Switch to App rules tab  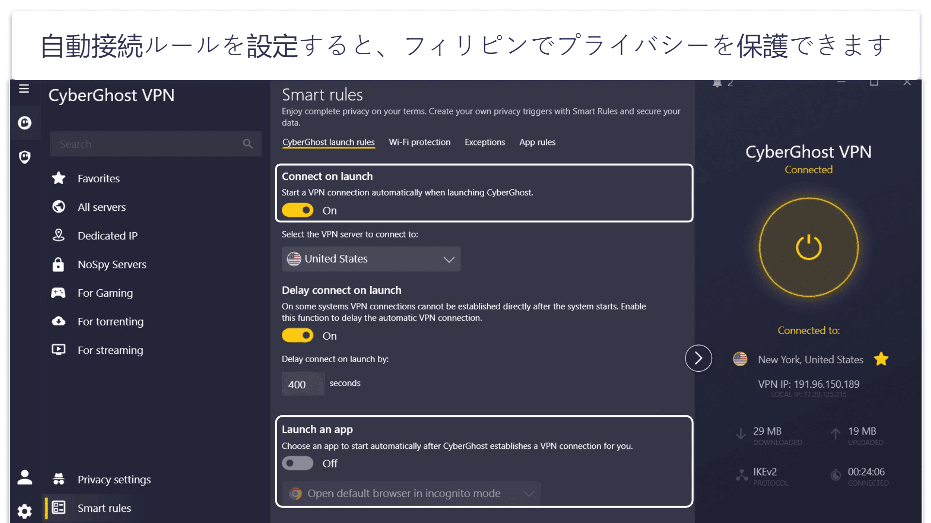click(x=537, y=142)
